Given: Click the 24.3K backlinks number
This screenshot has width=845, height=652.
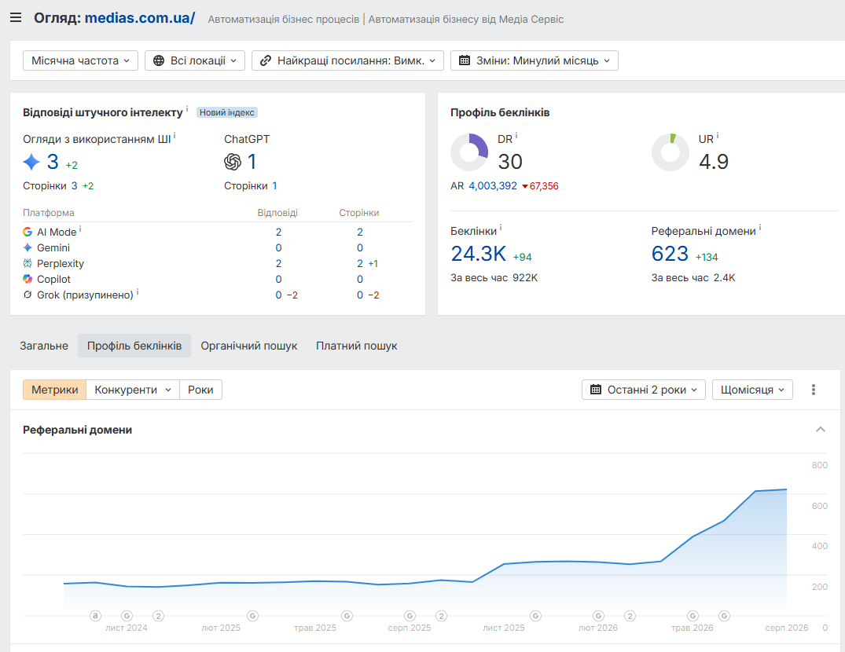Looking at the screenshot, I should (x=478, y=254).
